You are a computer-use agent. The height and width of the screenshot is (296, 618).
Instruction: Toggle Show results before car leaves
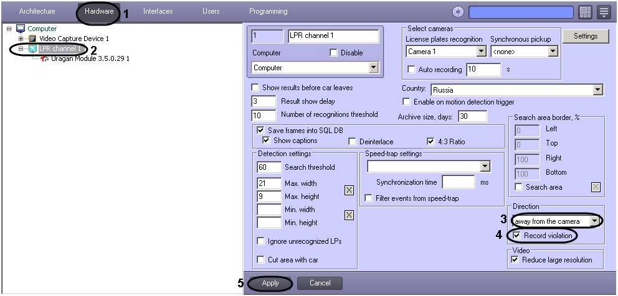255,88
